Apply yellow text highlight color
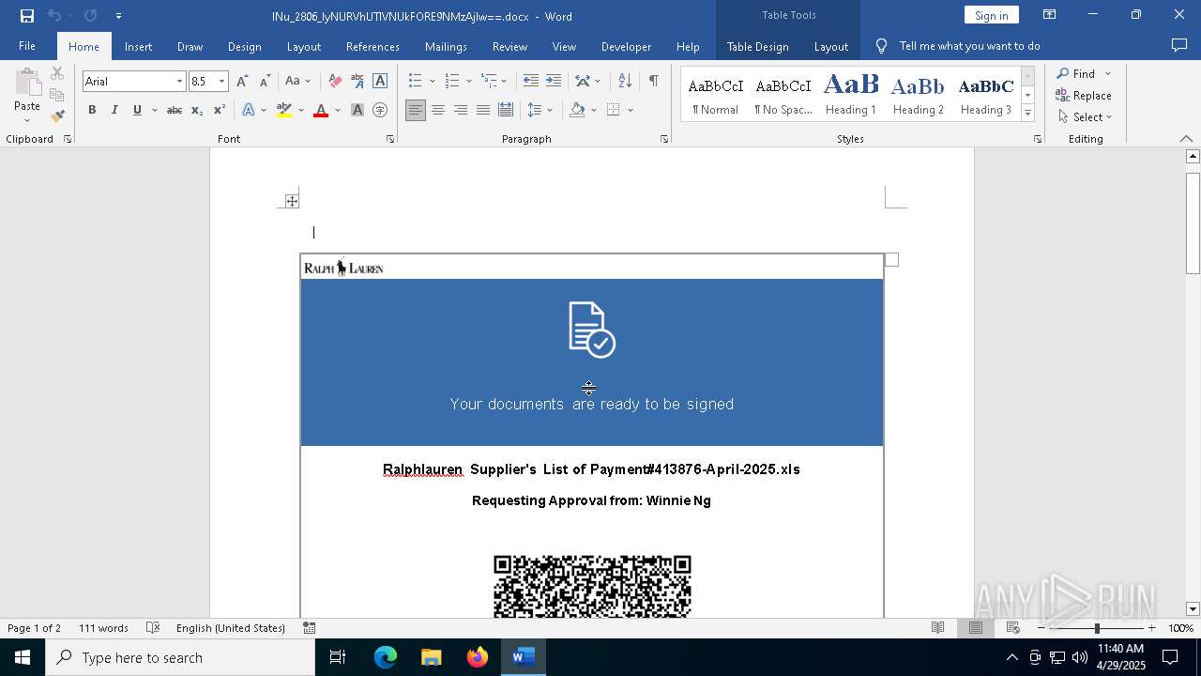The height and width of the screenshot is (676, 1201). click(284, 111)
